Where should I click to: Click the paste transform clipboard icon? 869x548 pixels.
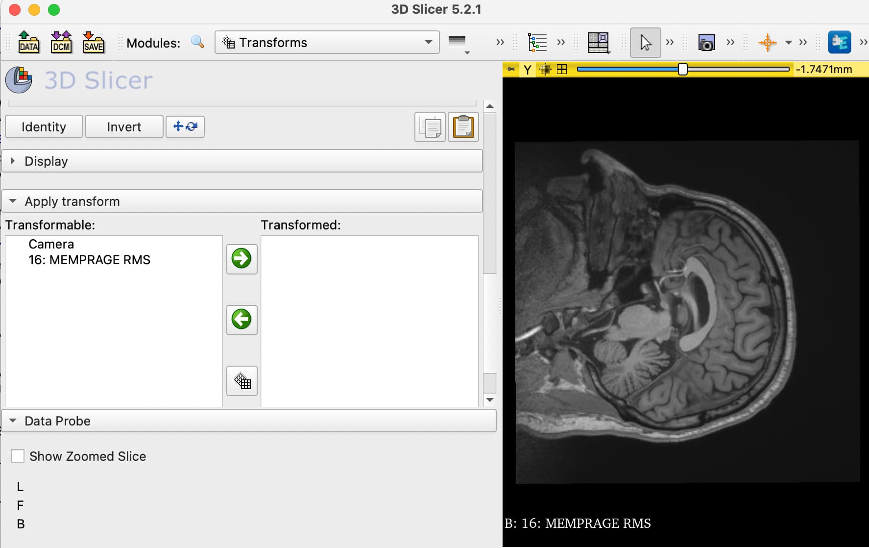pos(463,127)
